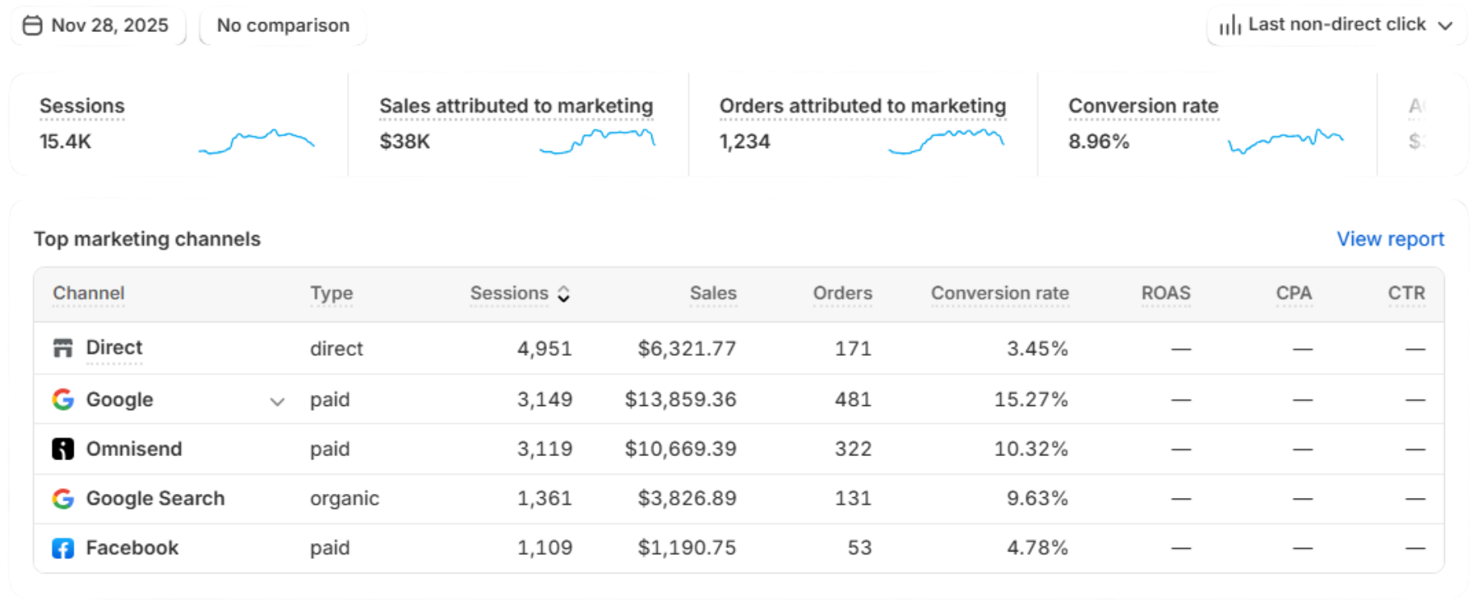Open the View report link

point(1390,239)
